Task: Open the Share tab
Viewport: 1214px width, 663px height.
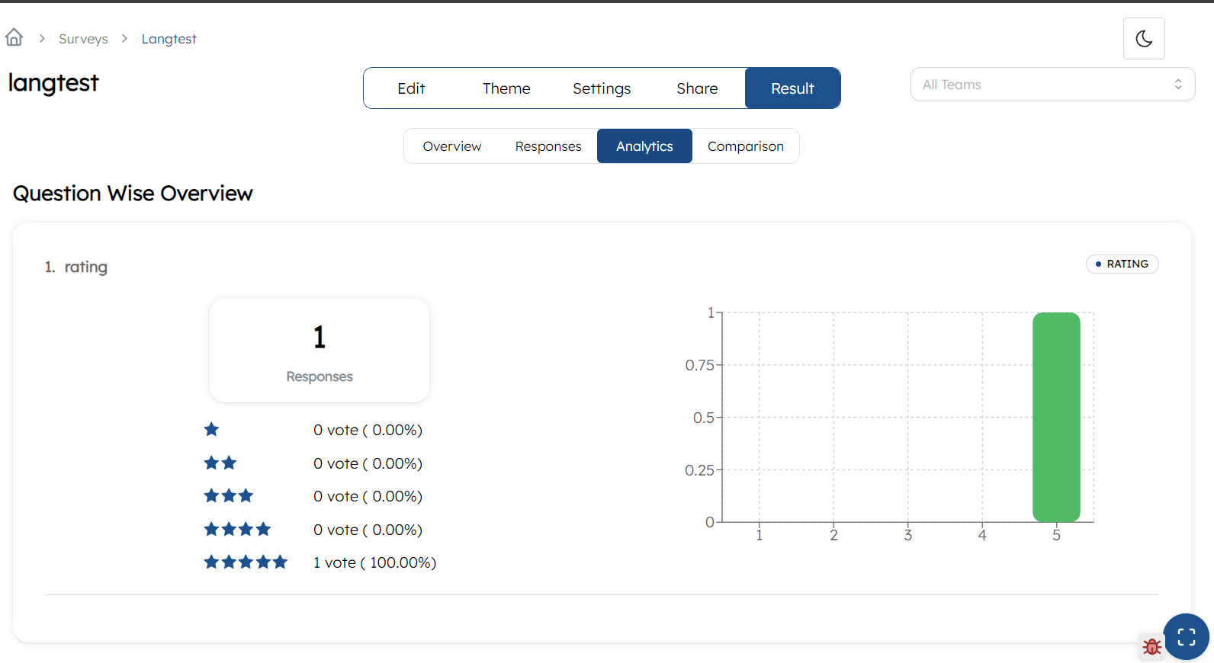Action: pyautogui.click(x=697, y=88)
